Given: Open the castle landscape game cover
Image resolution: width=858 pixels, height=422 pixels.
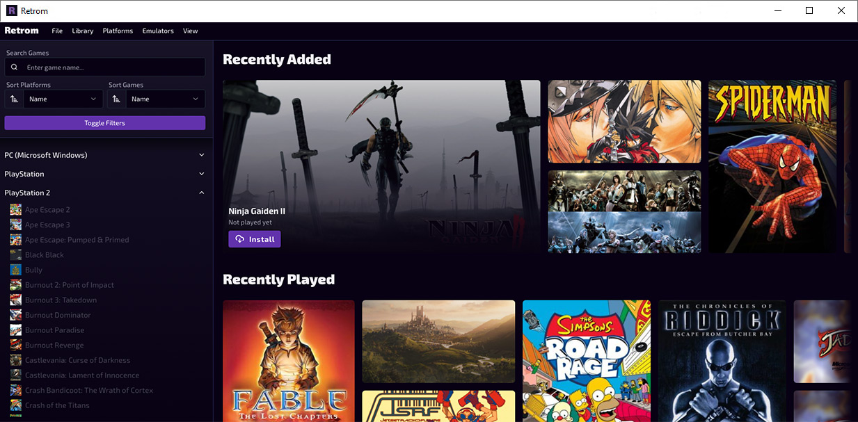Looking at the screenshot, I should pos(438,341).
